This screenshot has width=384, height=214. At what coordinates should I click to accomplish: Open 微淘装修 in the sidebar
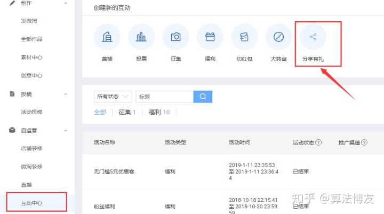point(31,166)
